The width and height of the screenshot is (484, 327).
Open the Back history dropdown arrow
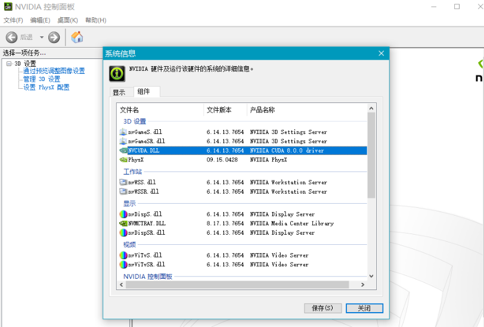pyautogui.click(x=42, y=38)
